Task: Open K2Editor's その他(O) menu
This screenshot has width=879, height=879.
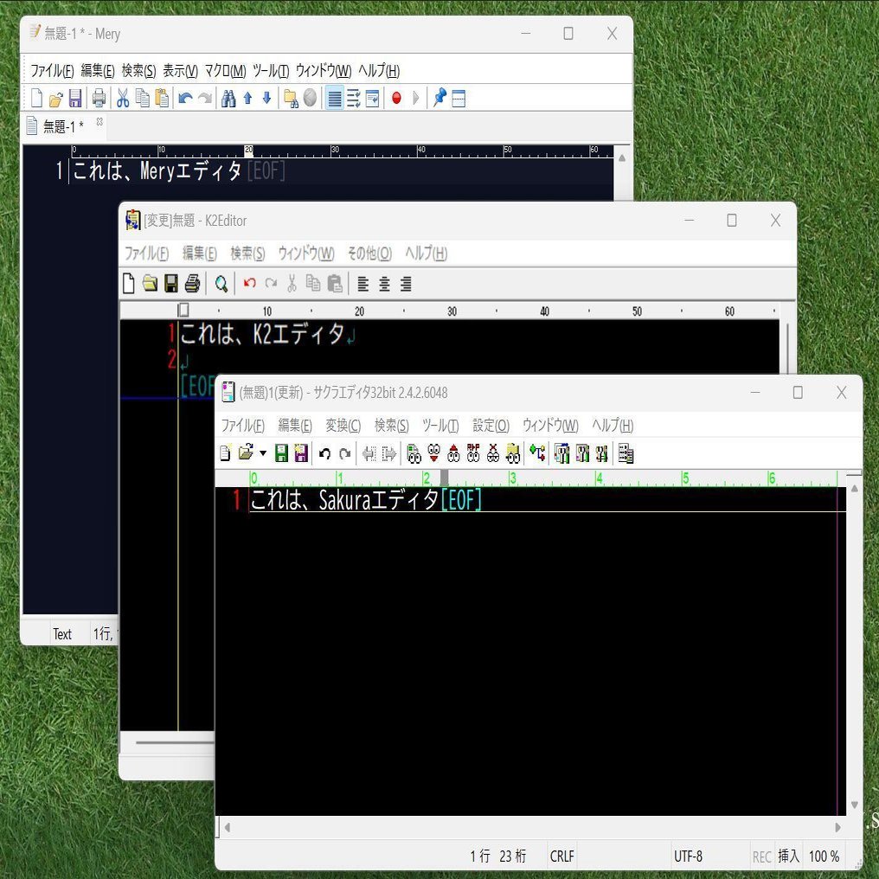Action: 369,253
